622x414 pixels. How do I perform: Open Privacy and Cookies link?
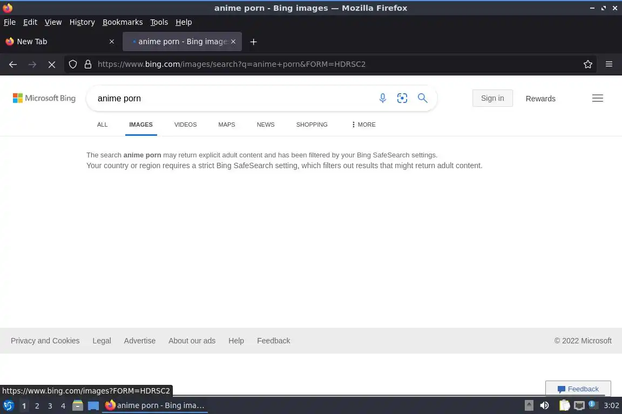pos(45,341)
